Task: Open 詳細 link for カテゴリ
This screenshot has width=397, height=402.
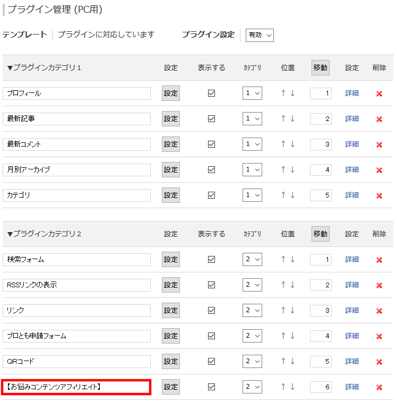Action: [x=352, y=195]
